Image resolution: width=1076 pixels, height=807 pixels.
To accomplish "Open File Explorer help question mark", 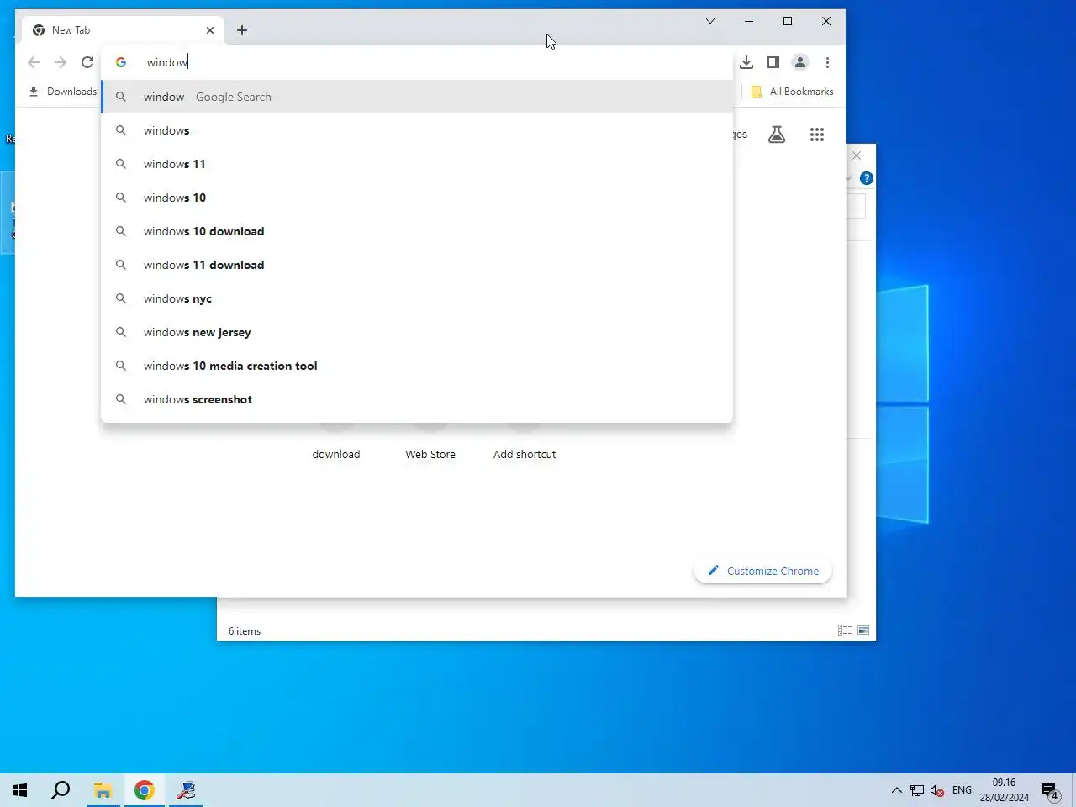I will (x=867, y=178).
